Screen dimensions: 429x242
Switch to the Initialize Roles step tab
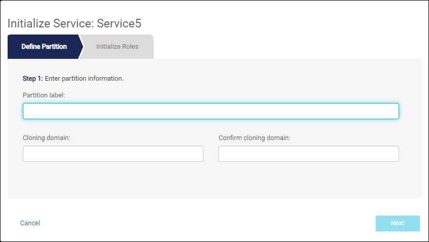click(x=117, y=47)
